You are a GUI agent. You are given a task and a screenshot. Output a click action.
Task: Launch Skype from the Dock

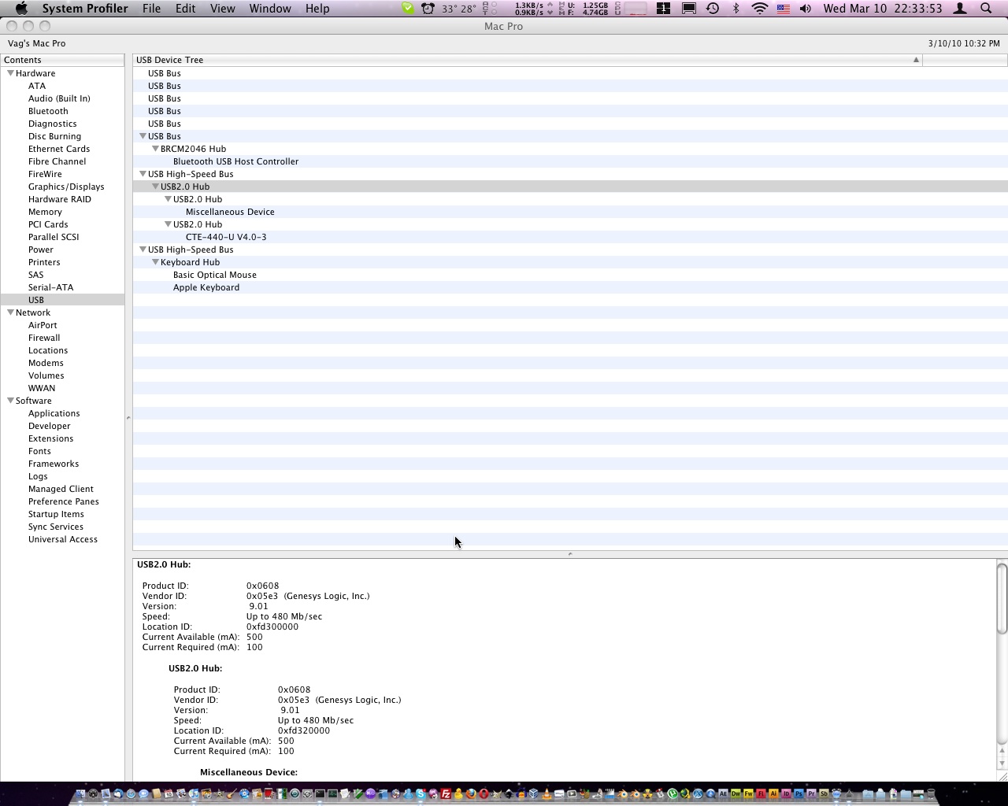pos(421,794)
